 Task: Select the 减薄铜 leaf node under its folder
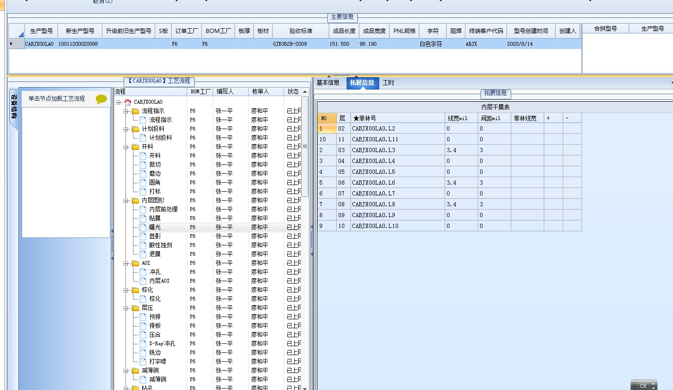point(158,379)
